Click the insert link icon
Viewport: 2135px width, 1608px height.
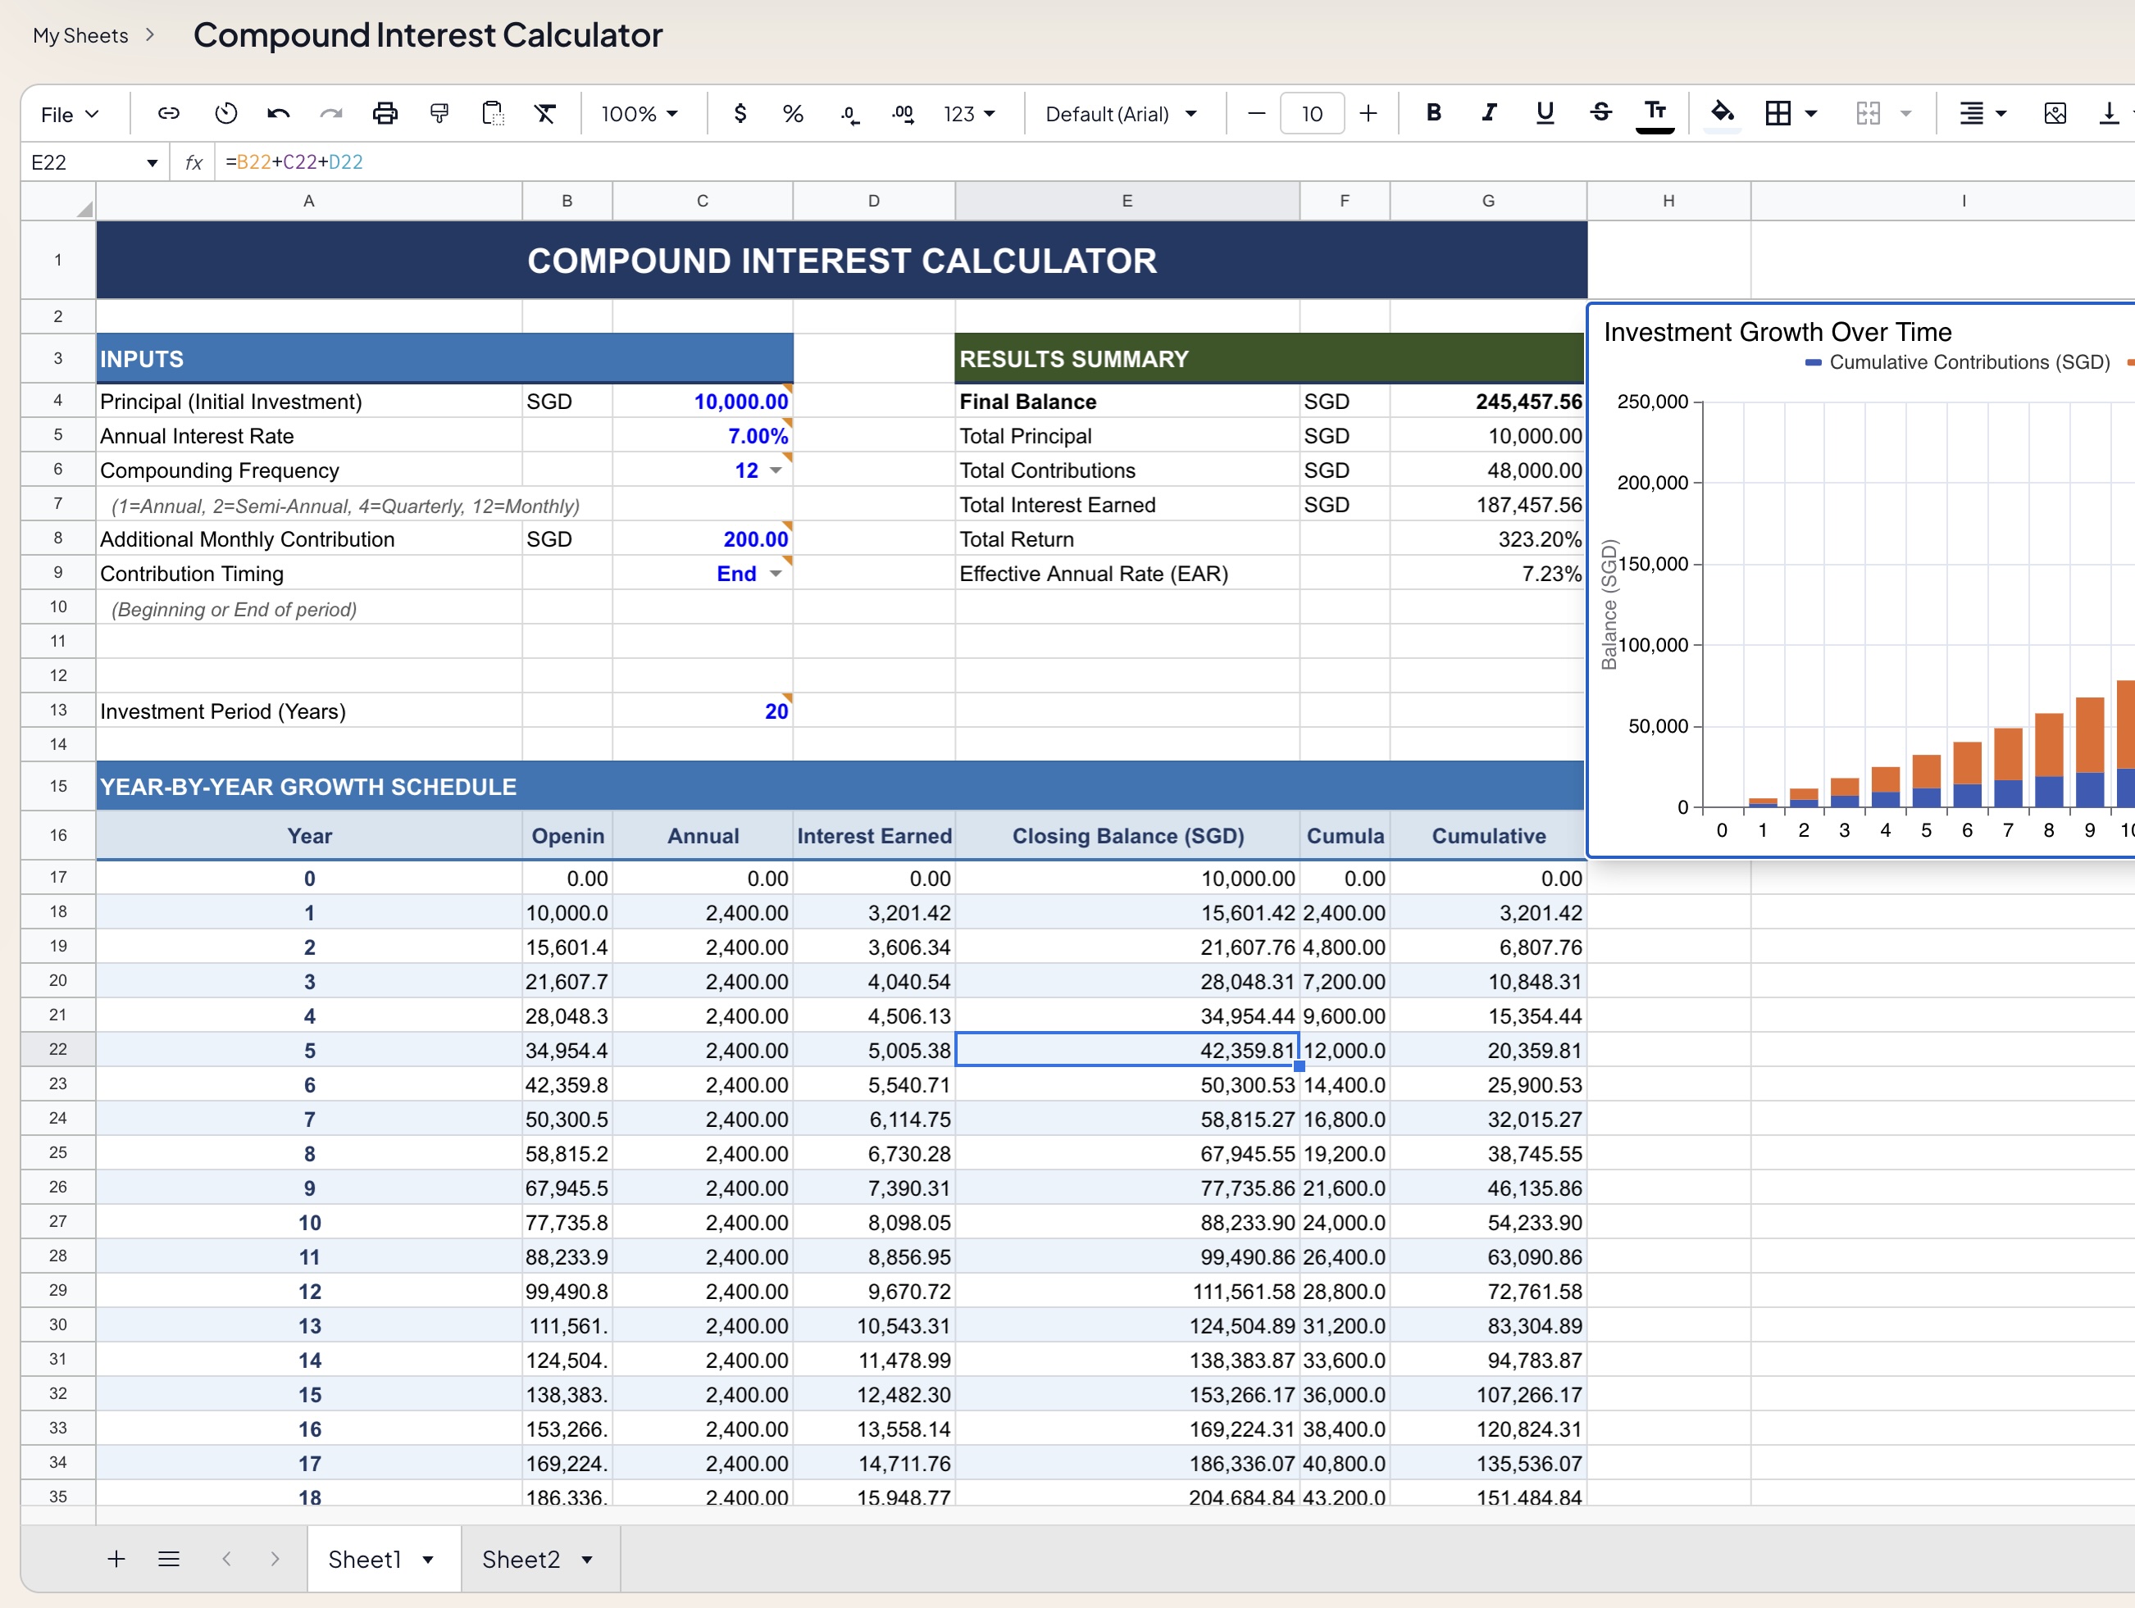[x=168, y=114]
